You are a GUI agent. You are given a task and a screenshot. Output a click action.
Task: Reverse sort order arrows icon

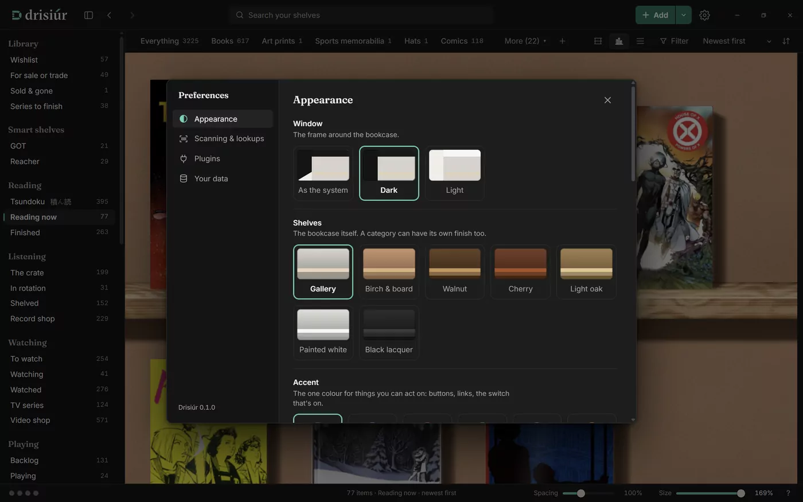tap(786, 41)
